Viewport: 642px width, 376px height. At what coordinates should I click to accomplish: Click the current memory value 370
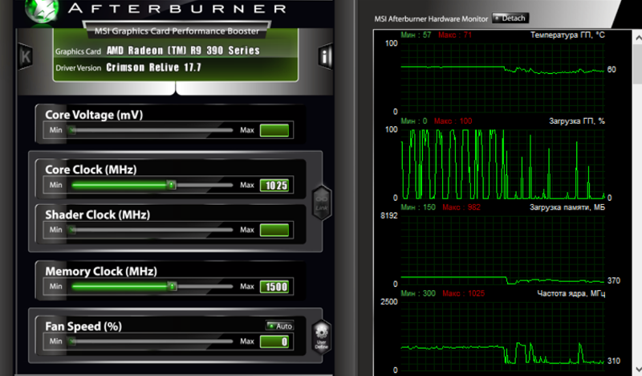(x=614, y=281)
